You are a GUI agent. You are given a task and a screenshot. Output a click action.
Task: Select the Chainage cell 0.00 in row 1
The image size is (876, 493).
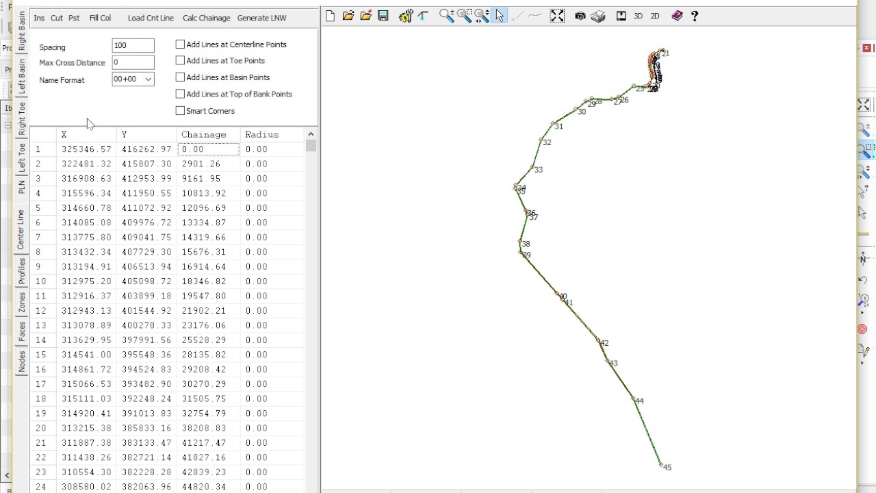(208, 149)
